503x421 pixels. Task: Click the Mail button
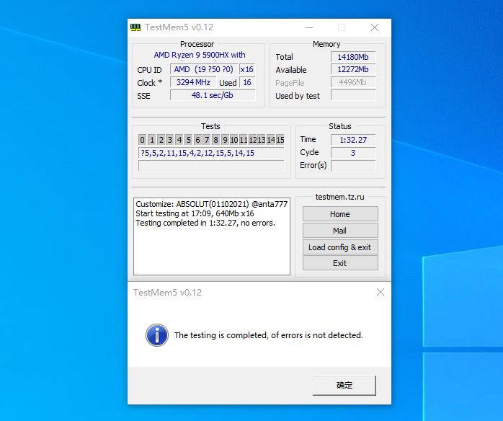coord(340,231)
